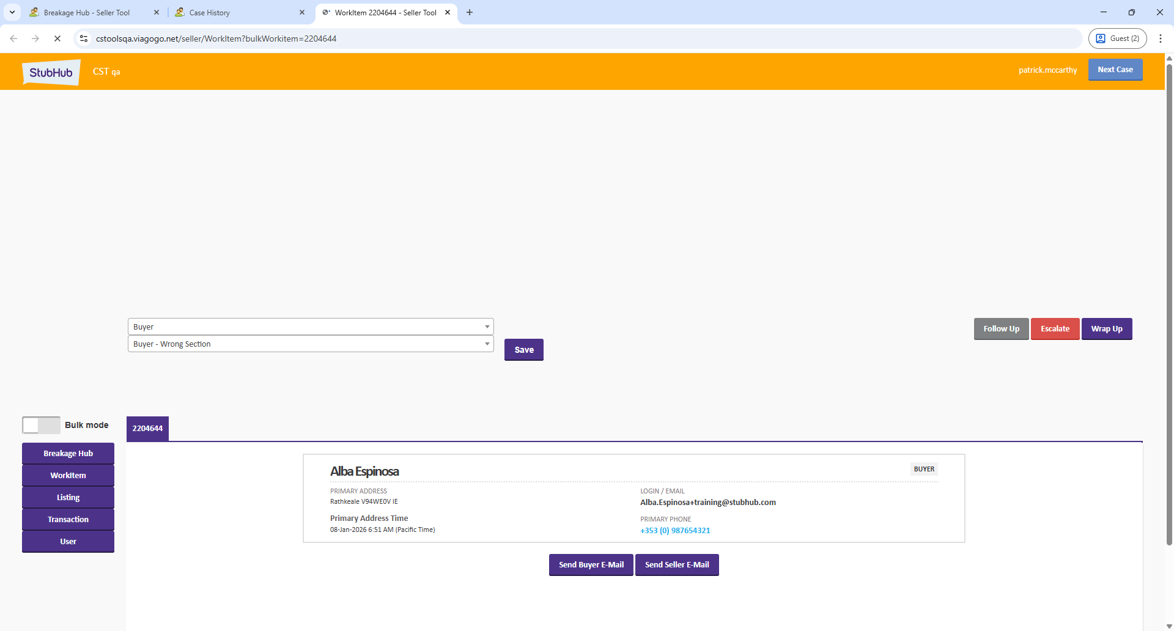
Task: Open the tab search chevron
Action: [x=12, y=12]
